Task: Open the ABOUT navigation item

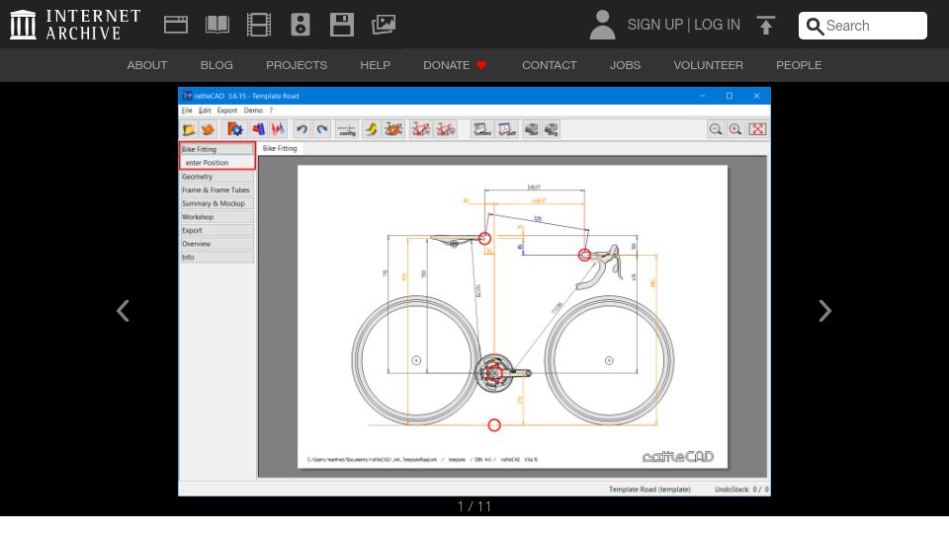Action: (x=147, y=65)
